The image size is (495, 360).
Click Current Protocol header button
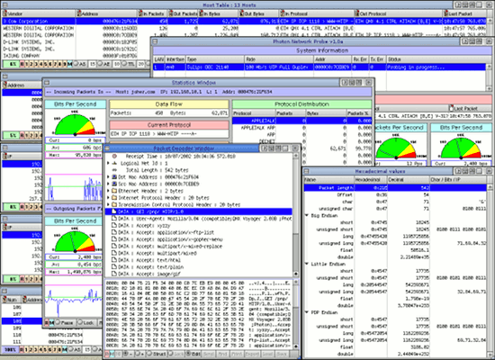169,125
